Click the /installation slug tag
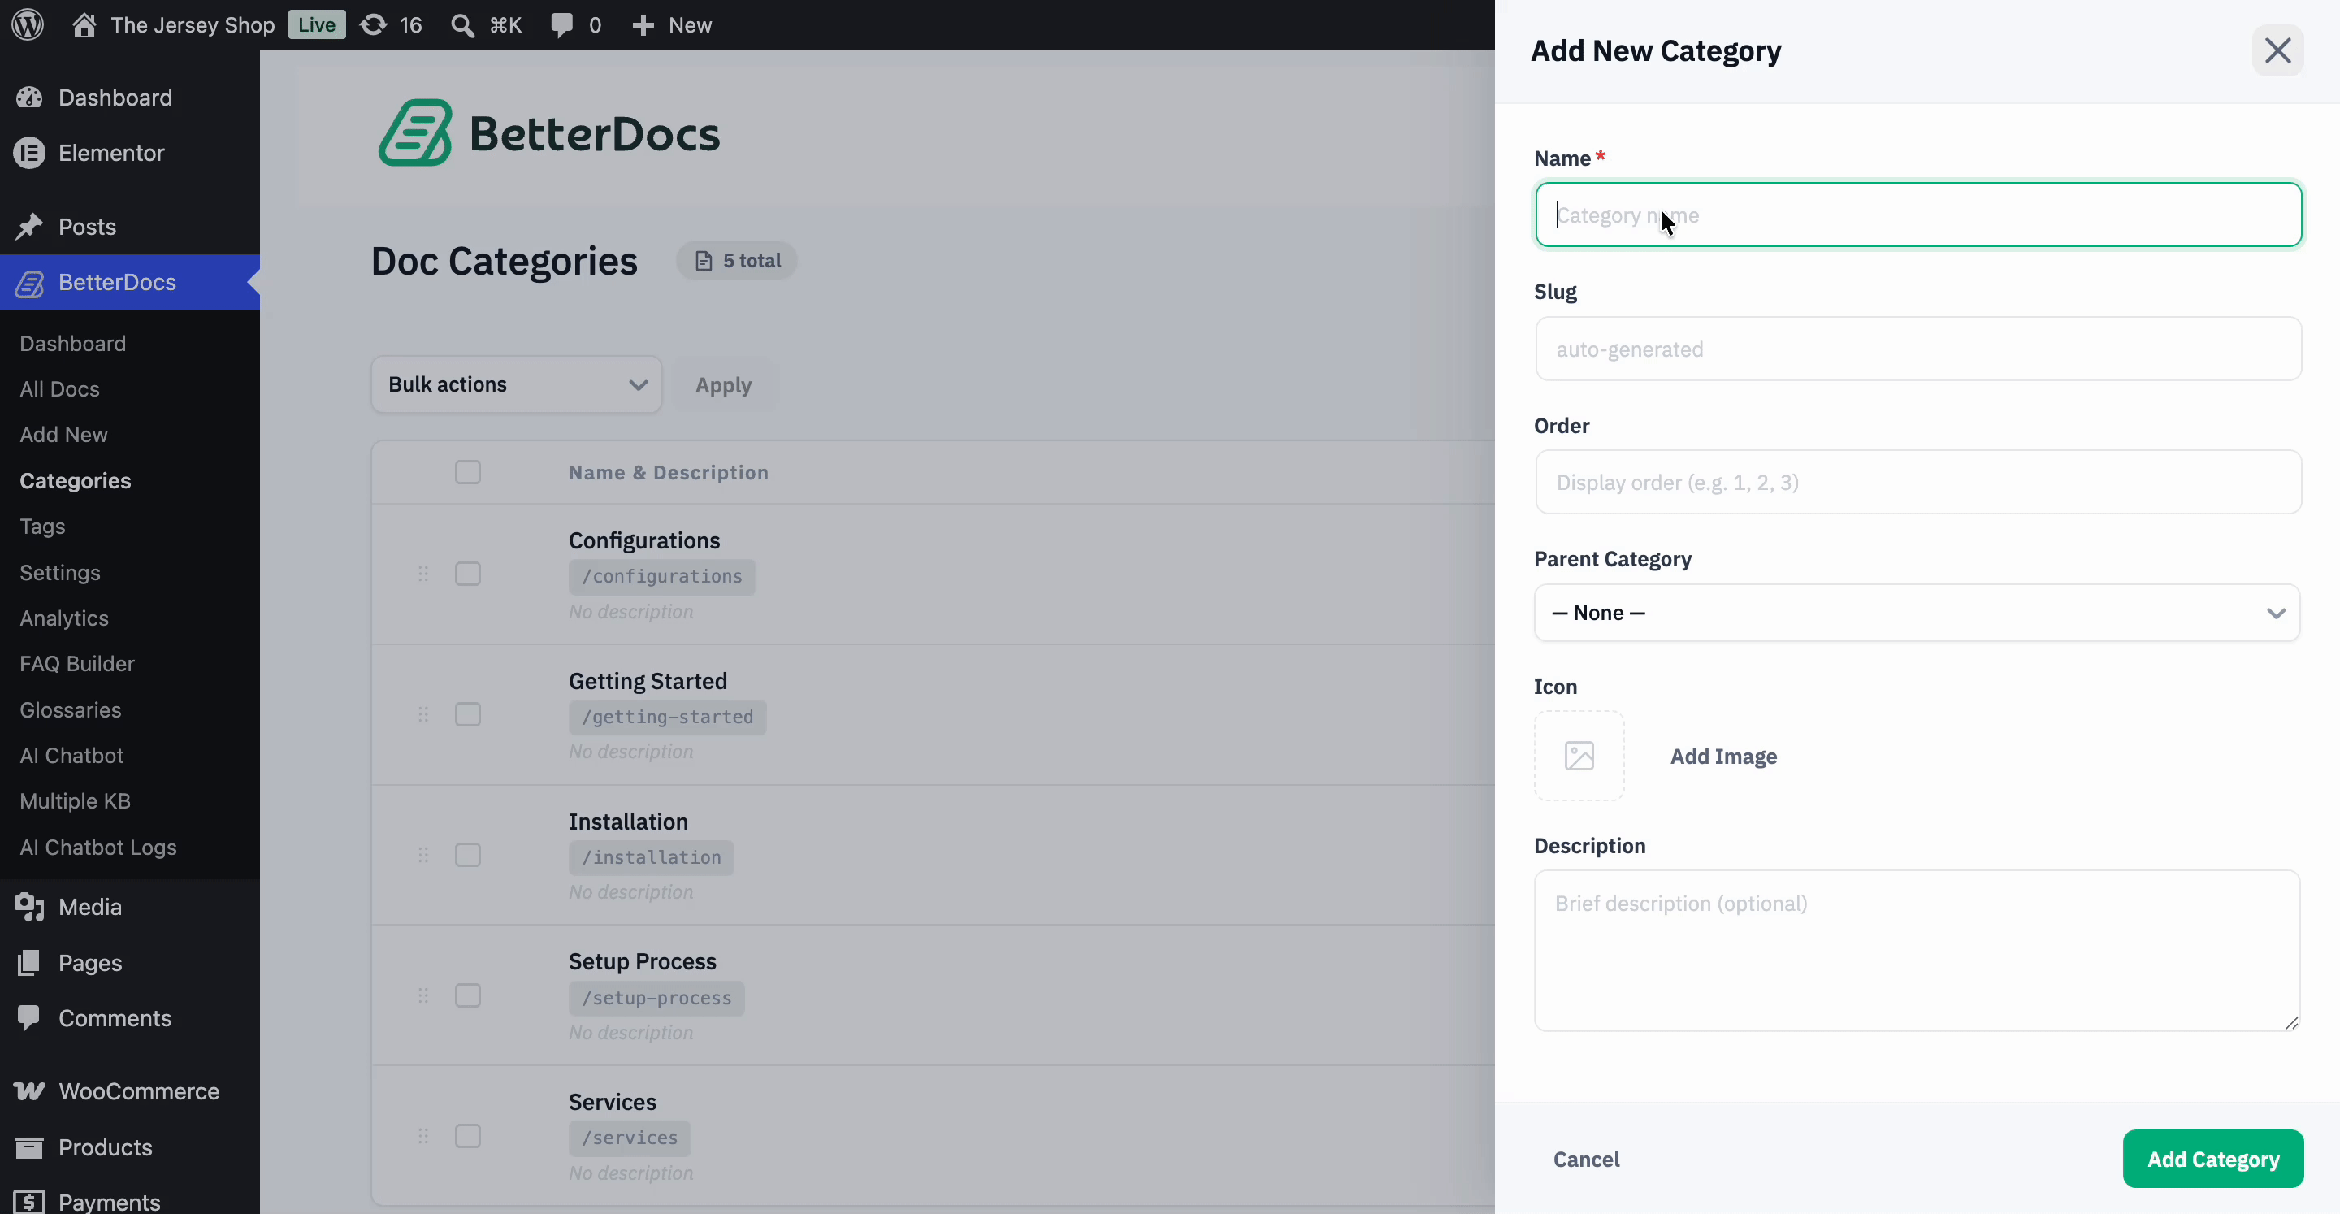2340x1214 pixels. pyautogui.click(x=652, y=857)
